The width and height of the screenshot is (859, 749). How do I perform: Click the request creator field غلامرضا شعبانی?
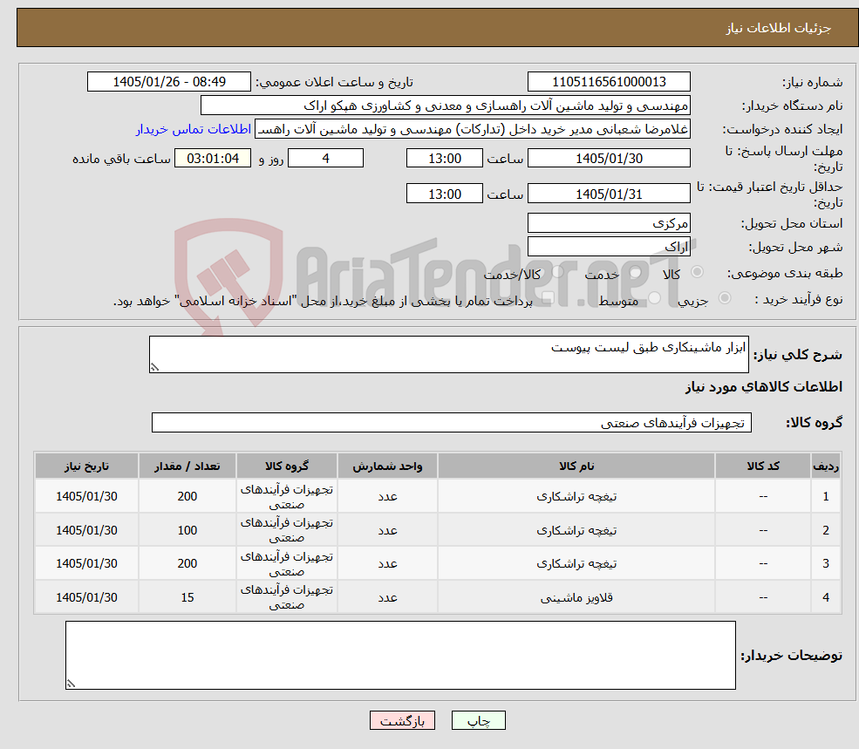472,129
